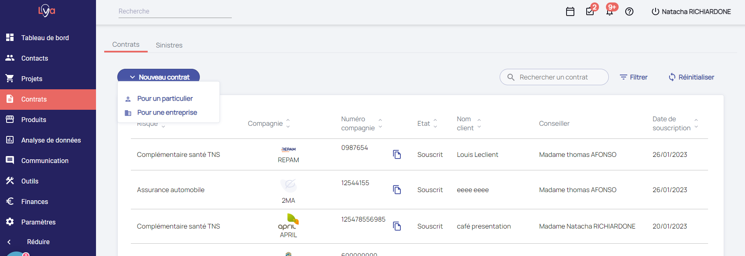Click the help question mark icon

(629, 11)
